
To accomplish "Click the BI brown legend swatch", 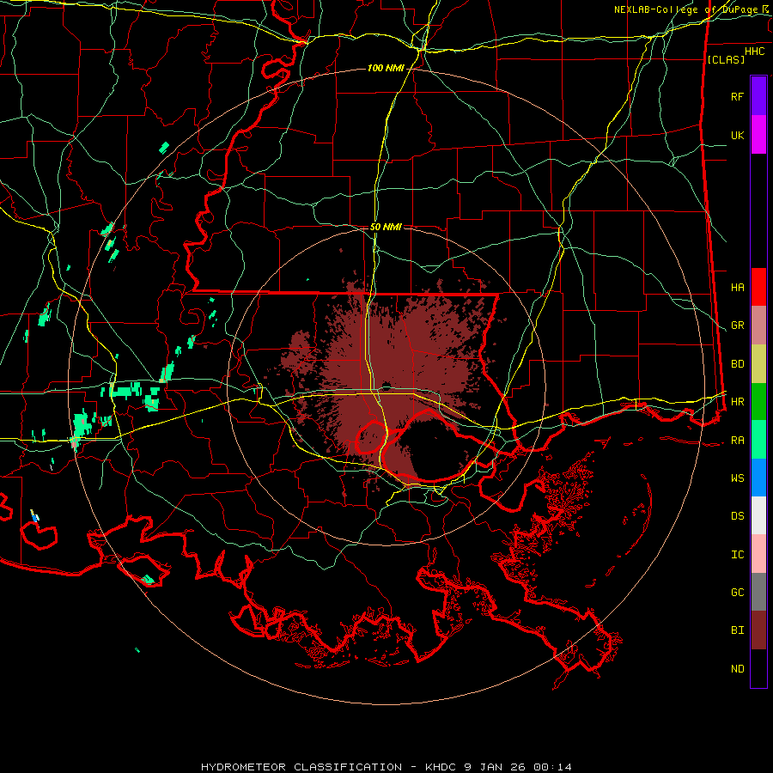I will tap(758, 630).
